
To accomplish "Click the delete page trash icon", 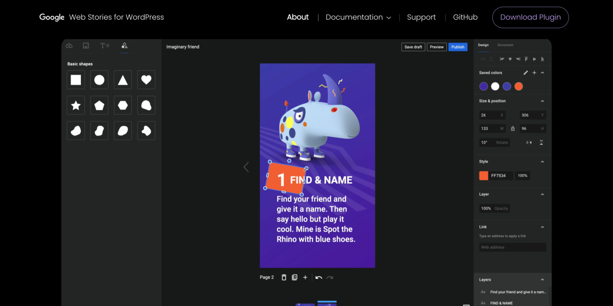I will point(284,277).
